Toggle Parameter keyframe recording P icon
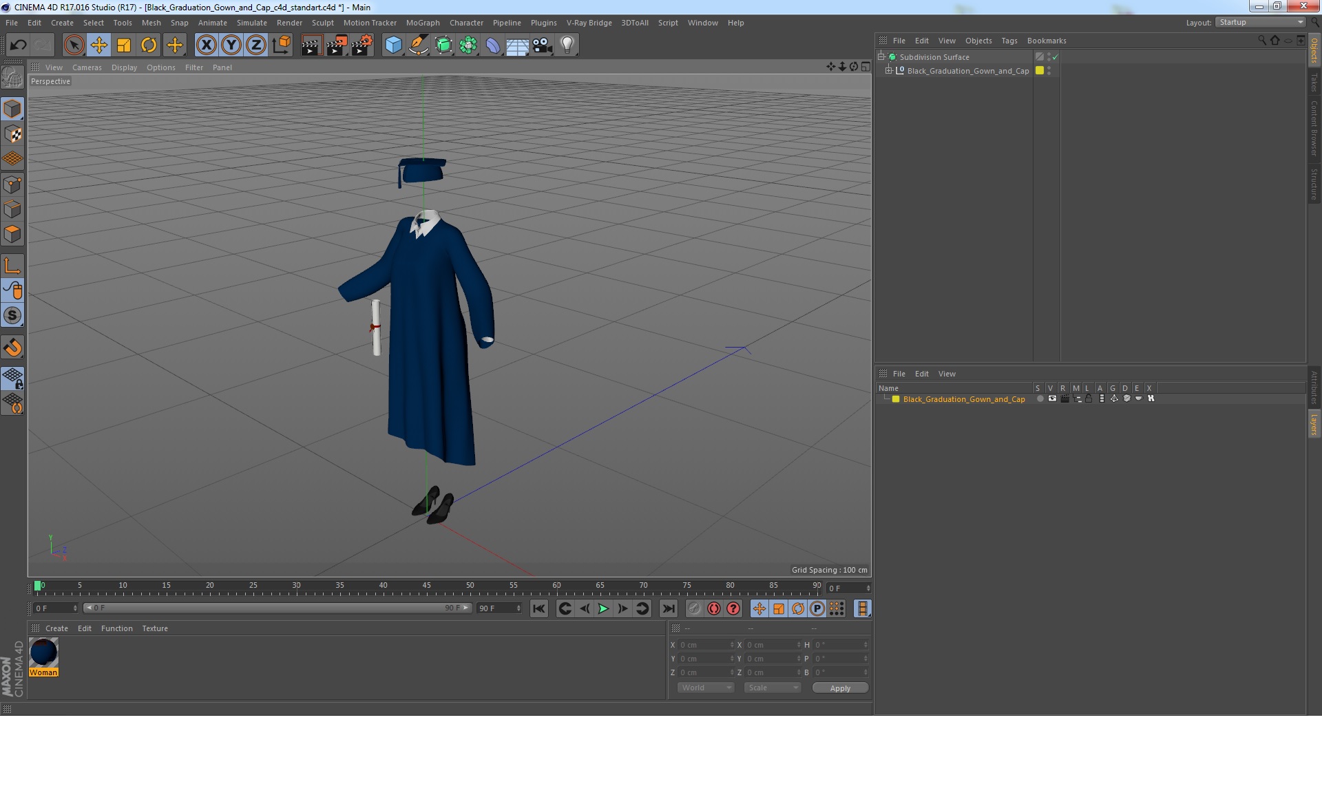The width and height of the screenshot is (1322, 797). (817, 608)
